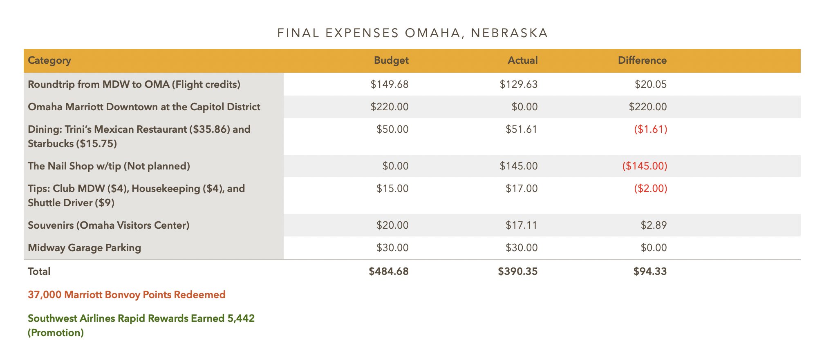
Task: Select the Southwest Rapid Rewards Earned note
Action: point(141,325)
